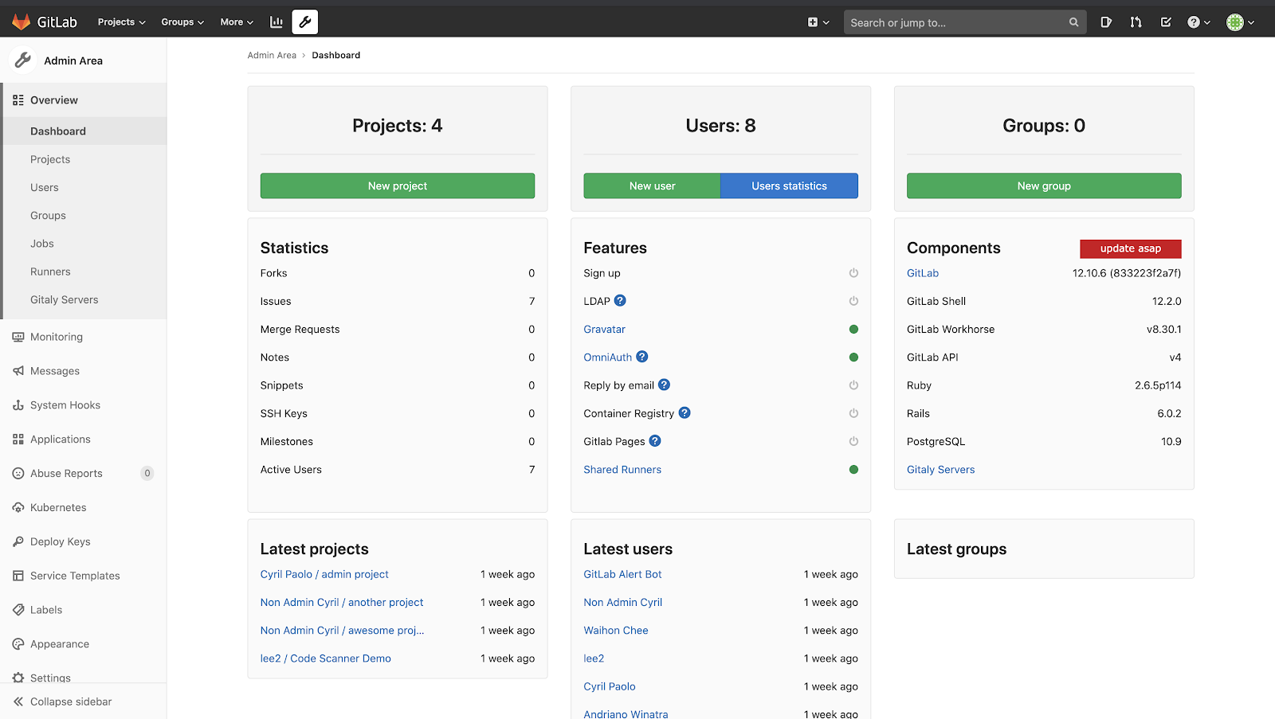Click the Deploy Keys key icon
This screenshot has width=1275, height=719.
point(18,541)
